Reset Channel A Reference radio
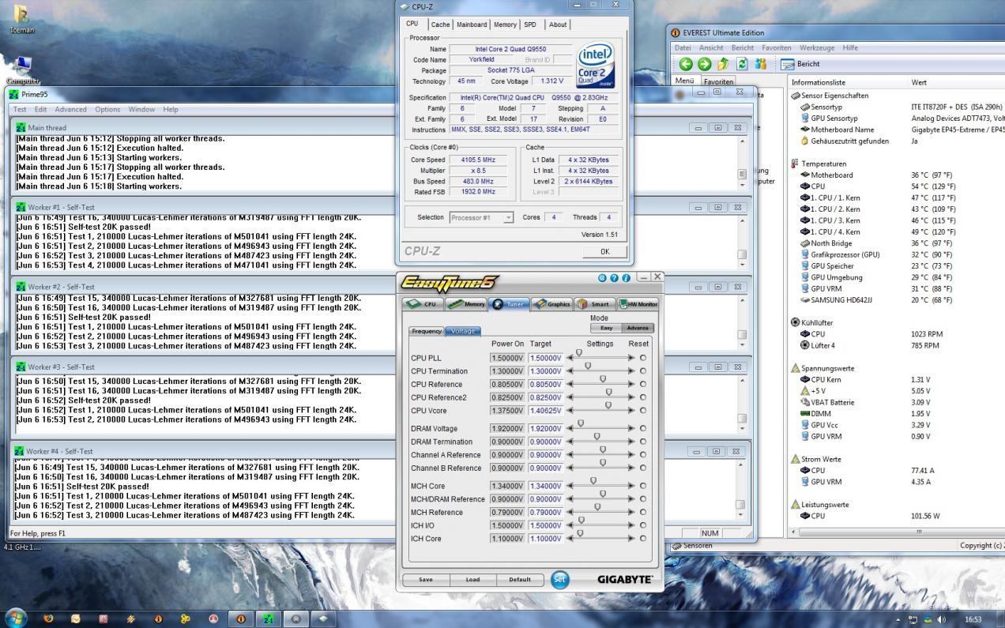1005x628 pixels. [x=642, y=455]
